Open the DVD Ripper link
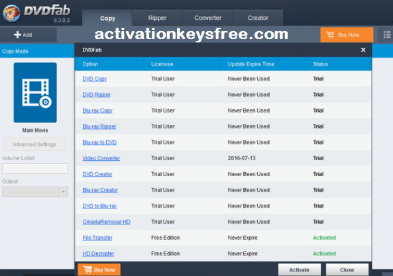Viewport: 393px width, 276px height. click(x=97, y=95)
